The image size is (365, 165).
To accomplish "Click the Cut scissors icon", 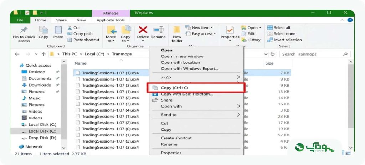I will pyautogui.click(x=70, y=28).
